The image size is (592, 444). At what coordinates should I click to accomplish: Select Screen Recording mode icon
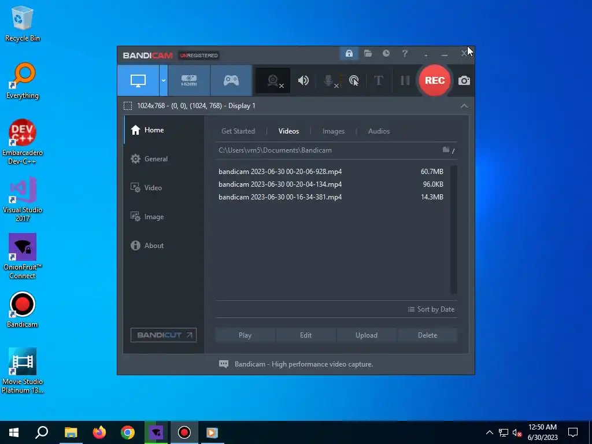(138, 80)
